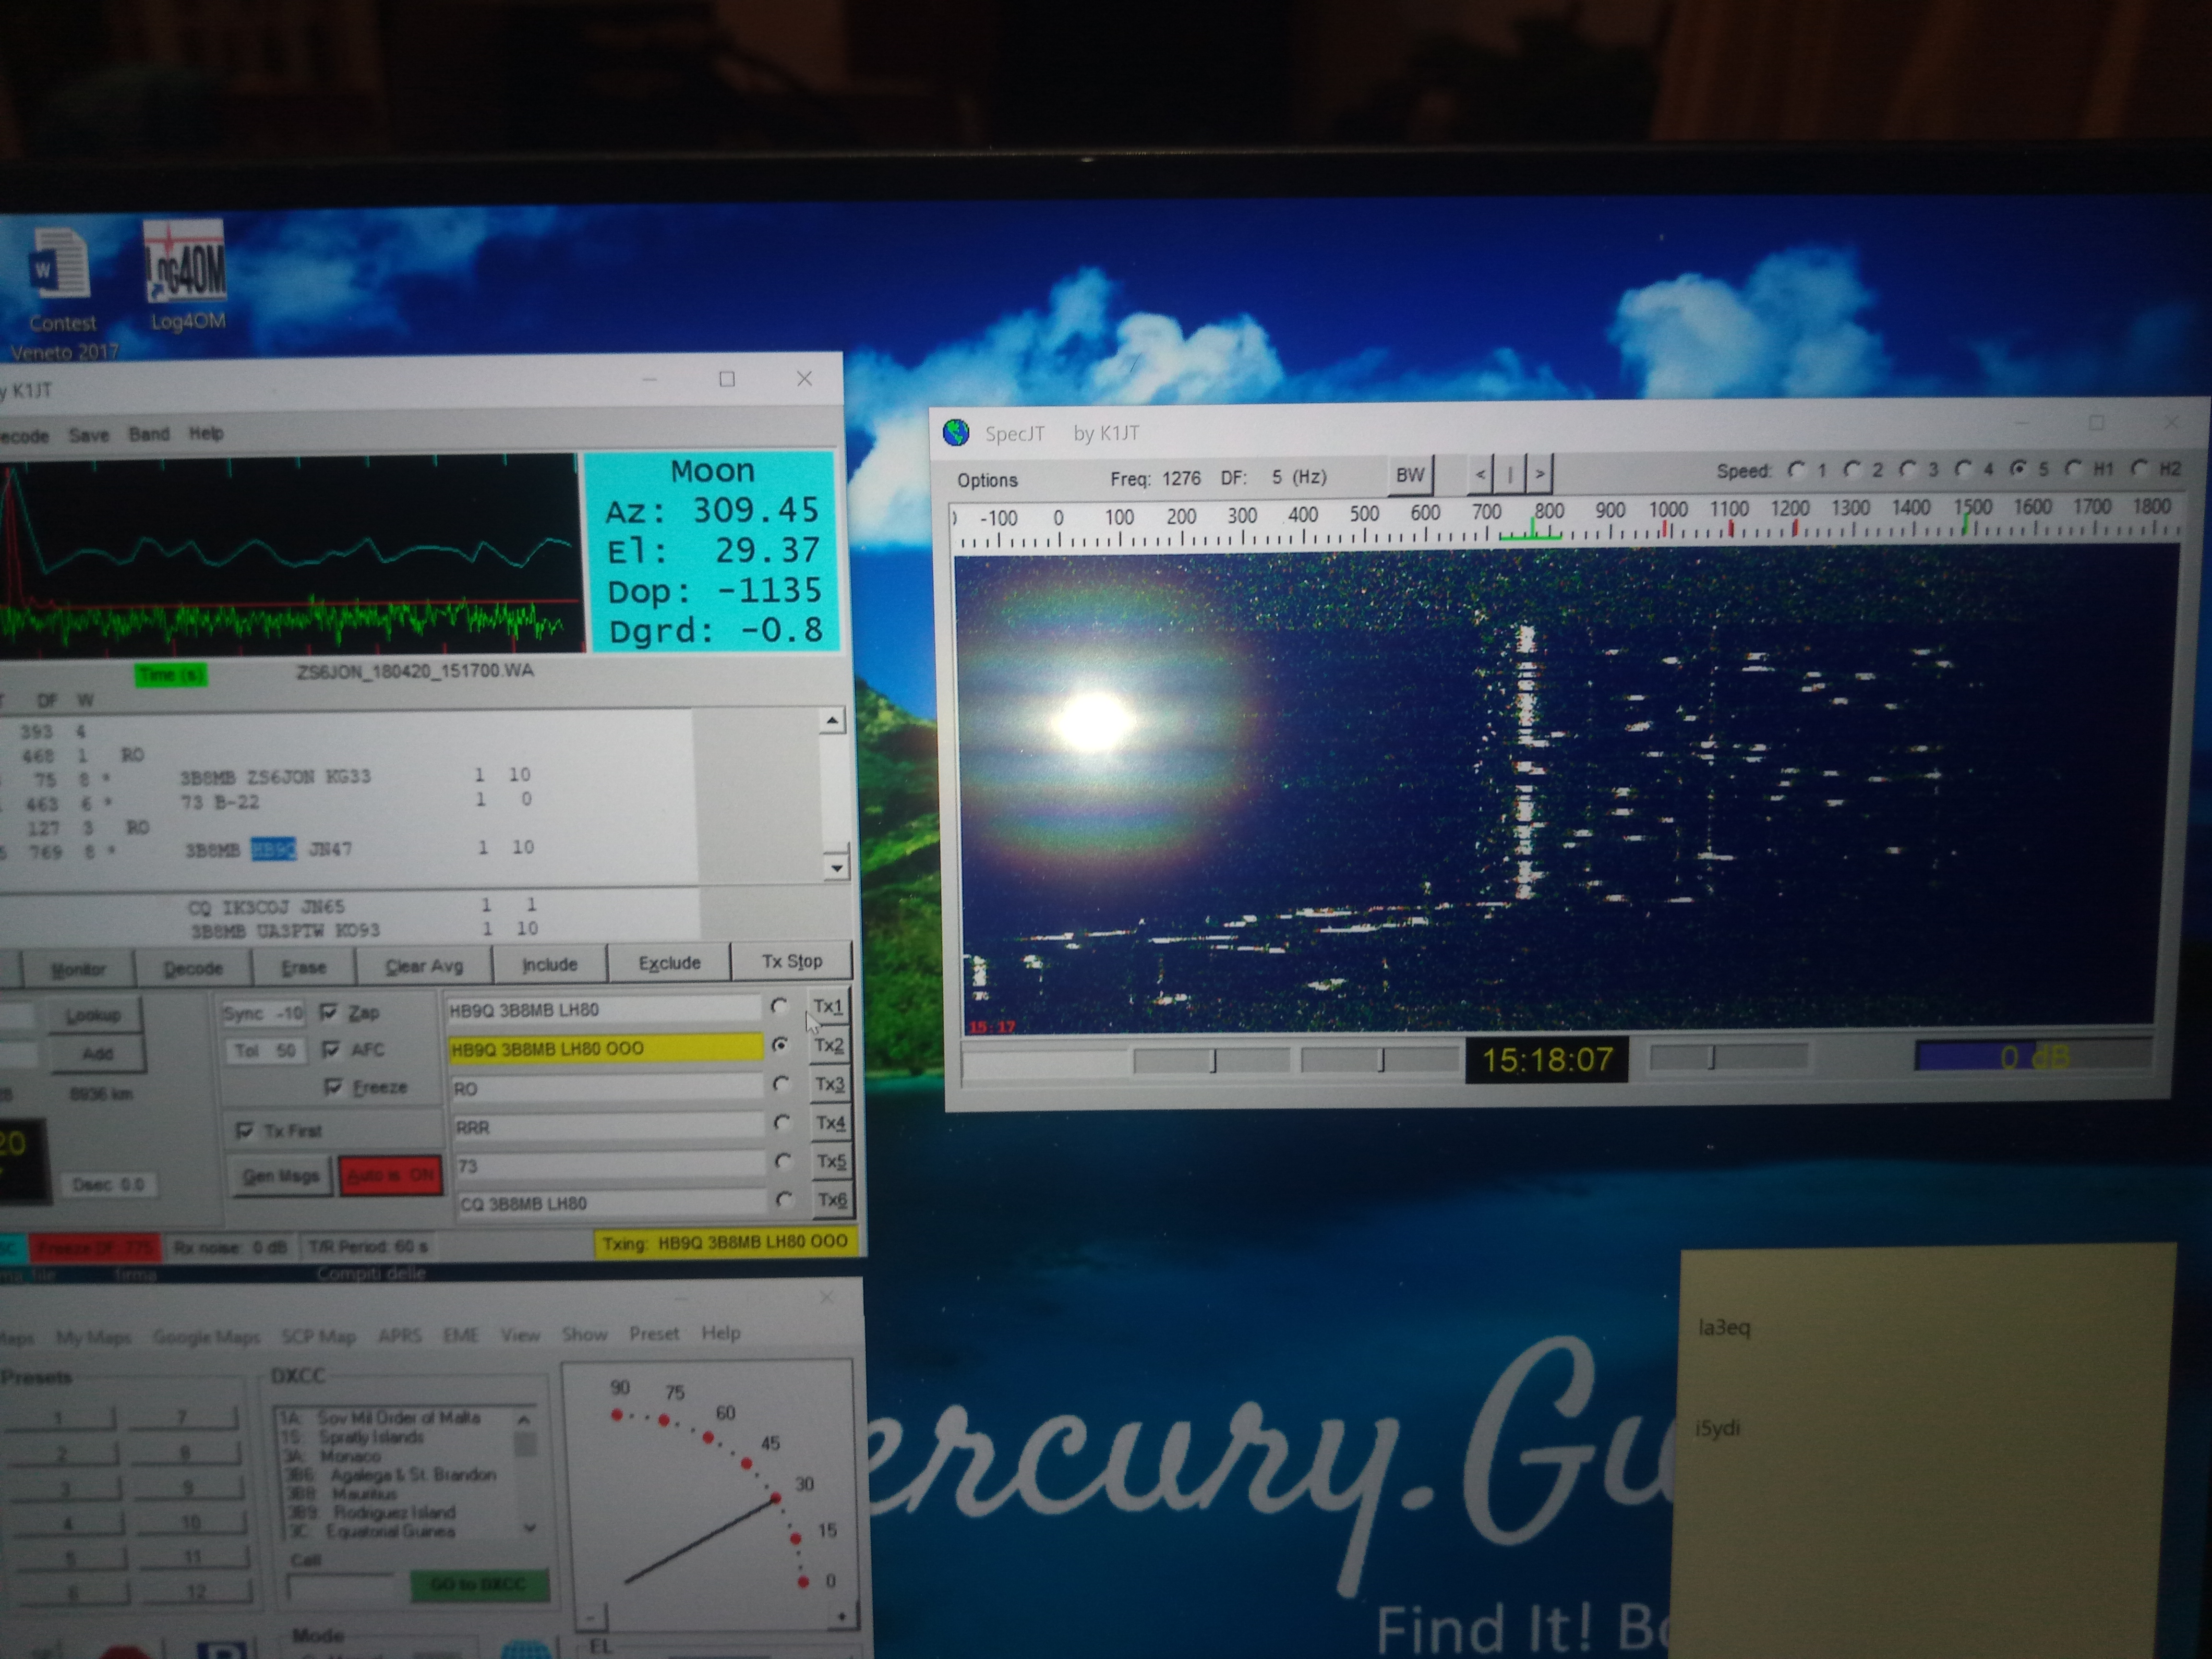Open the SpecJT Options menu
The image size is (2212, 1659).
coord(987,480)
